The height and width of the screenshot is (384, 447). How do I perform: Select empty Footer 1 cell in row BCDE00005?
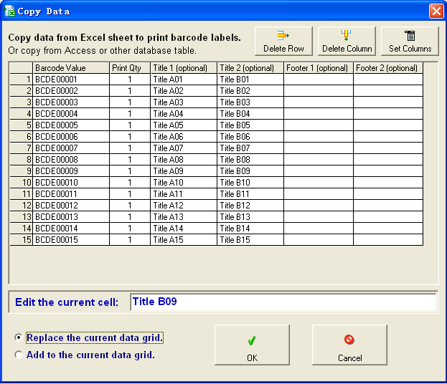click(x=319, y=125)
